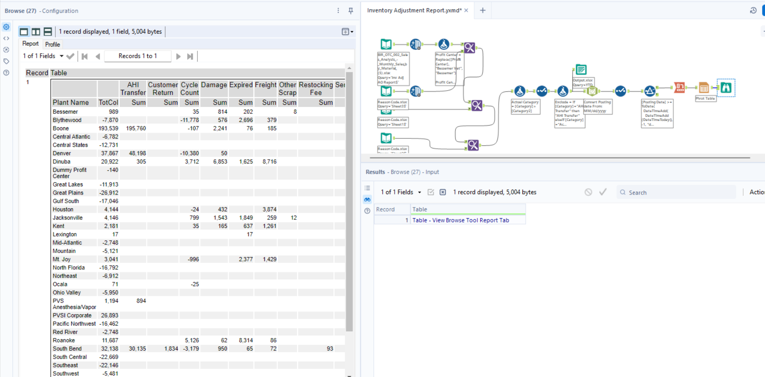This screenshot has height=377, width=765.
Task: Open the Annotation tag icon in sidebar
Action: (x=6, y=62)
